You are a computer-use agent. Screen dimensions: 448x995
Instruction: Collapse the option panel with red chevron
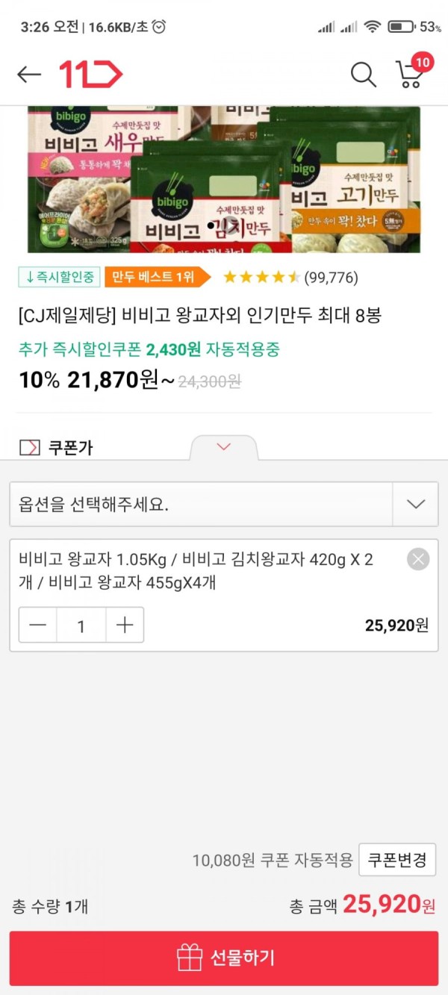pyautogui.click(x=223, y=446)
